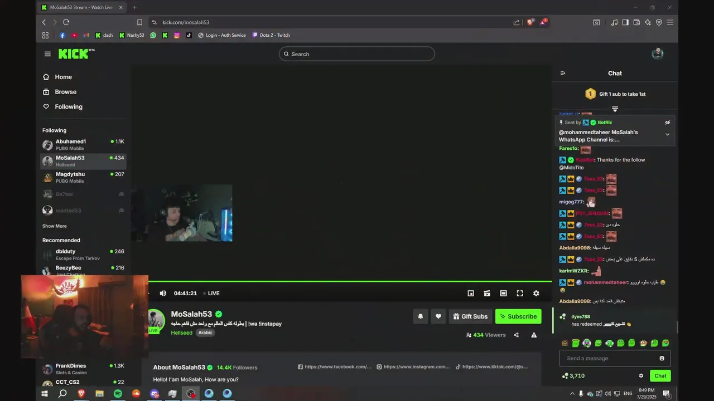Share the stream via share icon
The image size is (714, 401).
(x=516, y=335)
